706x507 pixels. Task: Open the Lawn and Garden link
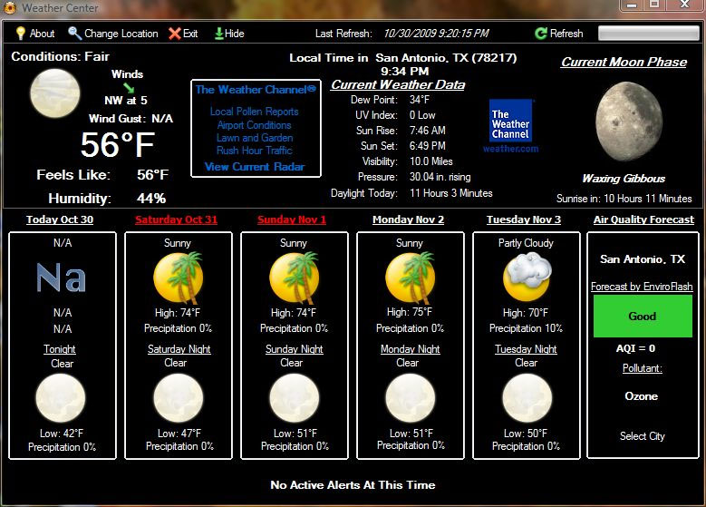(254, 138)
